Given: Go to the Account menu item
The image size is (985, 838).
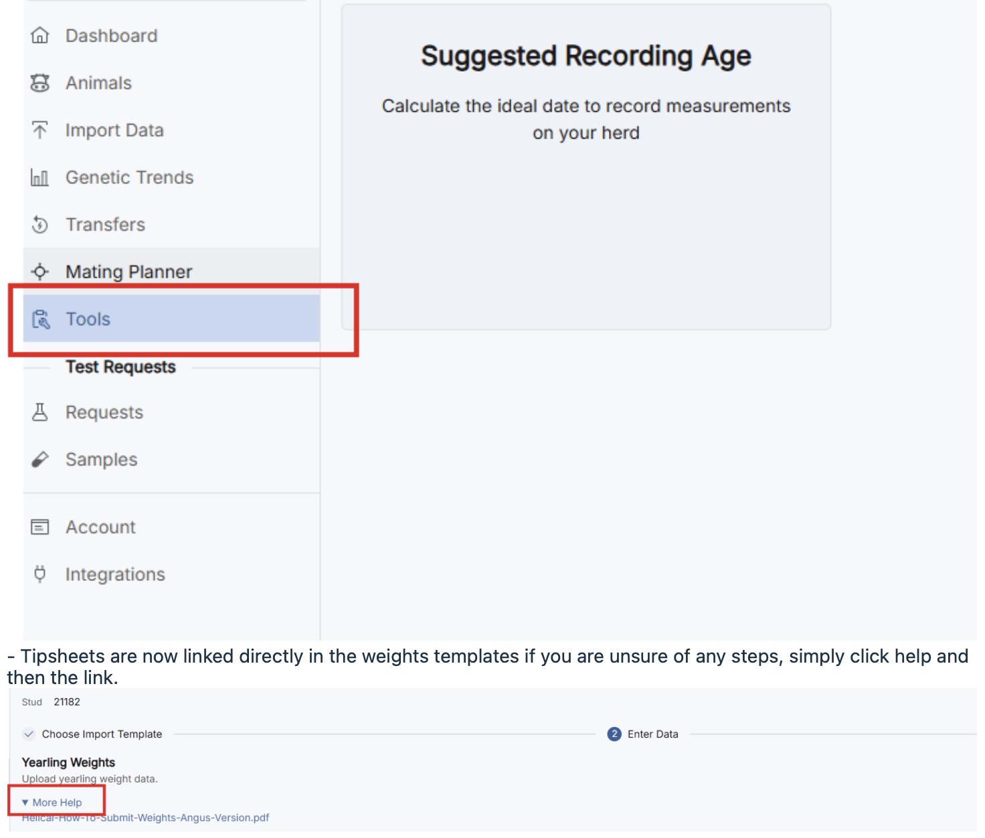Looking at the screenshot, I should (100, 527).
